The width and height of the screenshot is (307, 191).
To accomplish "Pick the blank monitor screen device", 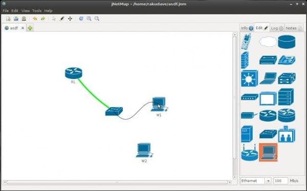I will coord(268,99).
